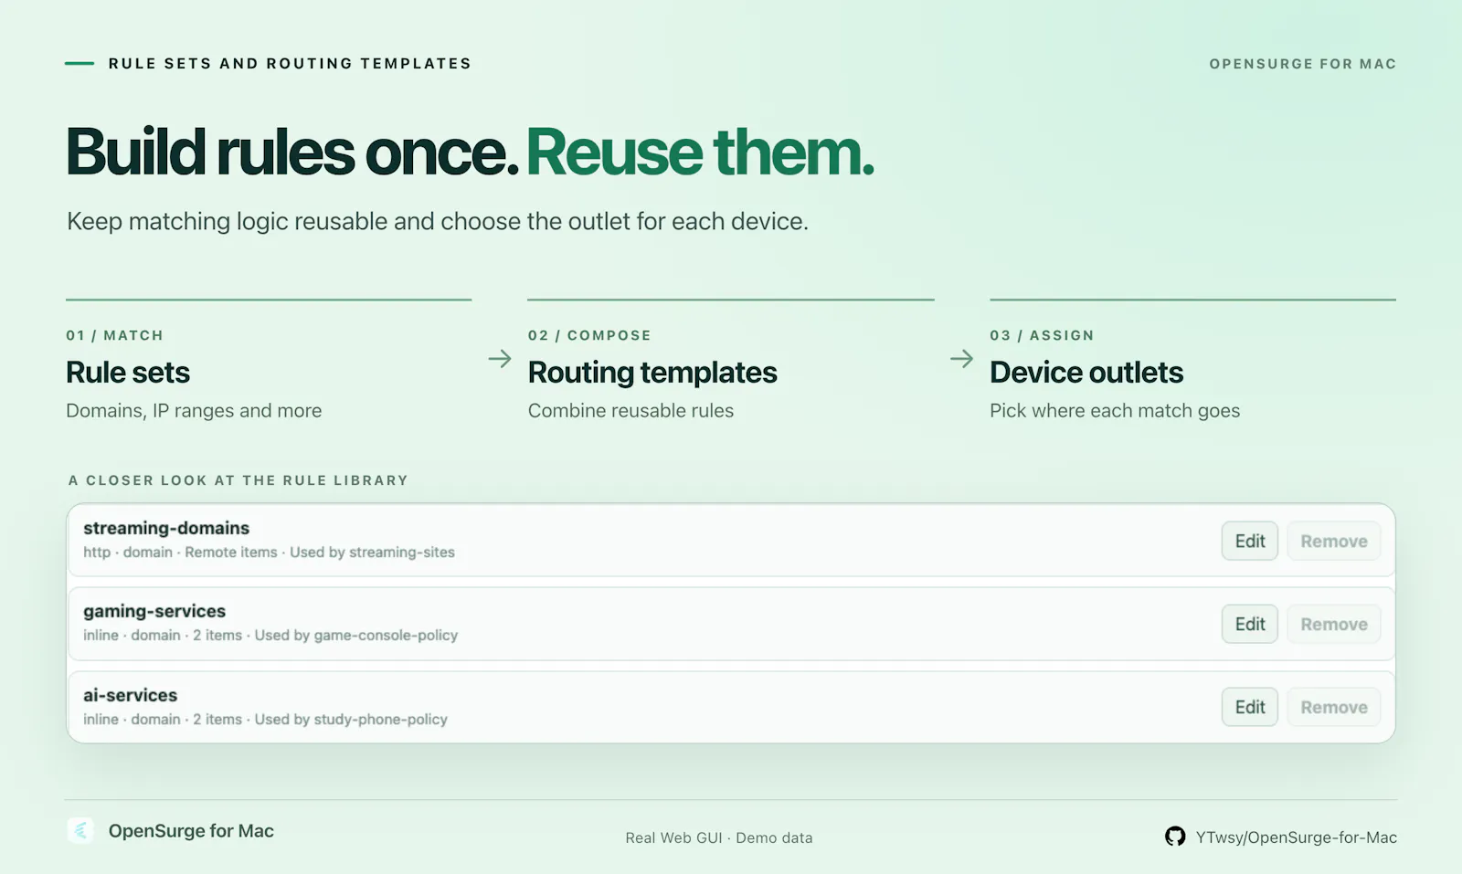Click the 'Device outlets' step heading
The width and height of the screenshot is (1462, 874).
(1086, 373)
